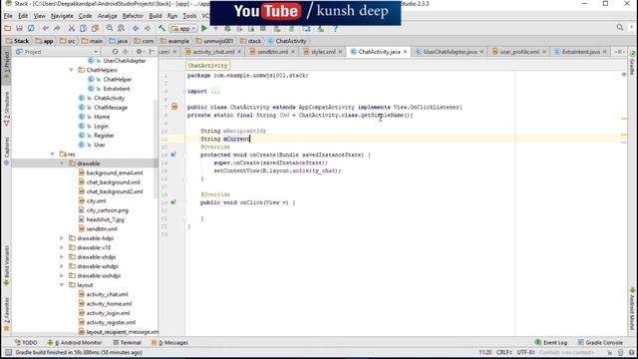Click the Synchronize toolbar icon
The width and height of the screenshot is (638, 359).
(31, 28)
